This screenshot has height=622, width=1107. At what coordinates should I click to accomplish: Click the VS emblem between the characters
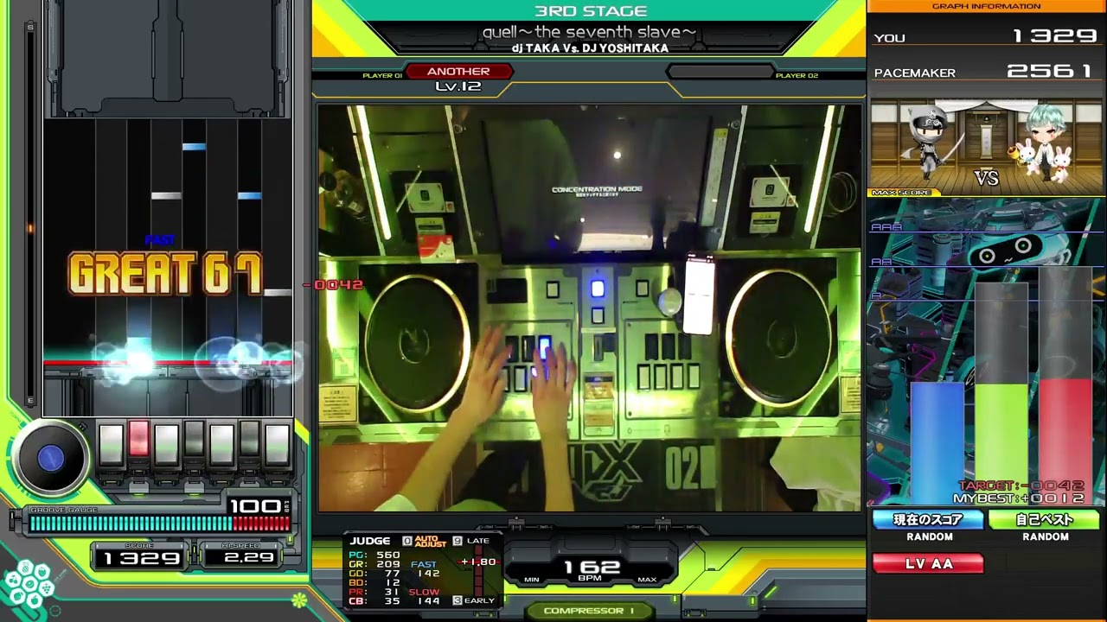tap(987, 178)
